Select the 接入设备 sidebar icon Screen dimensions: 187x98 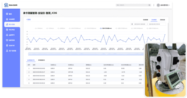pos(7,25)
